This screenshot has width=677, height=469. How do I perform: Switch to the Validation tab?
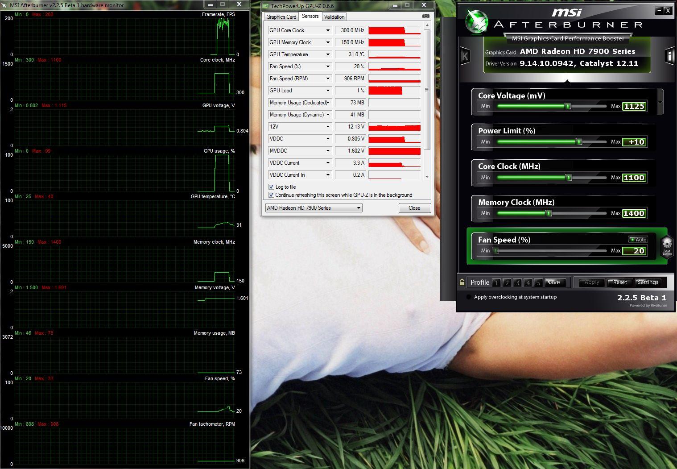point(334,17)
